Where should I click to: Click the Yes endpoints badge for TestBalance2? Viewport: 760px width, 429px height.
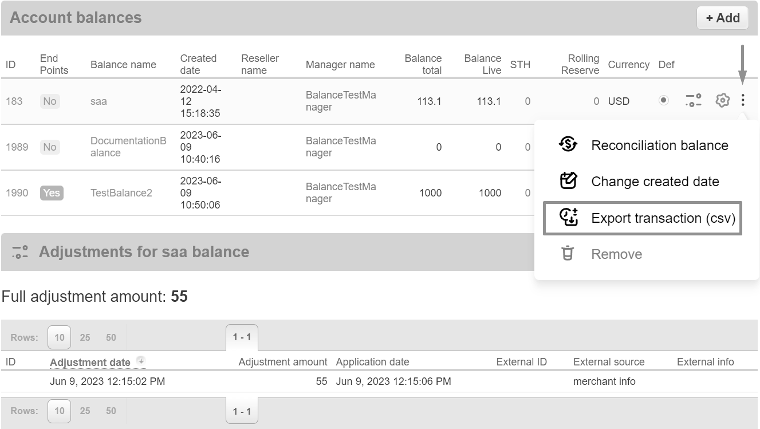51,193
